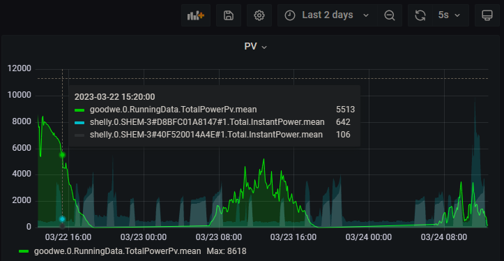Click the clock icon in time picker
Viewport: 504px width, 261px height.
pyautogui.click(x=290, y=15)
